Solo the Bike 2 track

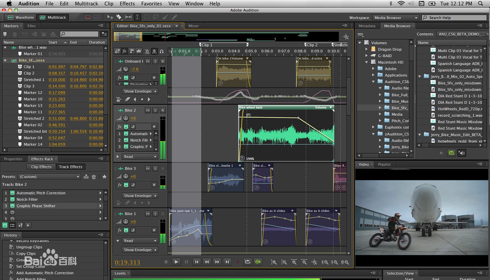(x=155, y=110)
